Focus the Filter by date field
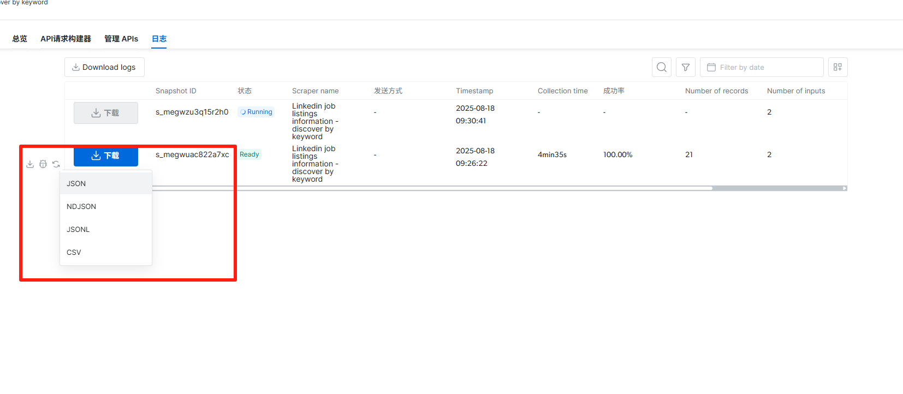Screen dimensions: 903x394 [762, 67]
